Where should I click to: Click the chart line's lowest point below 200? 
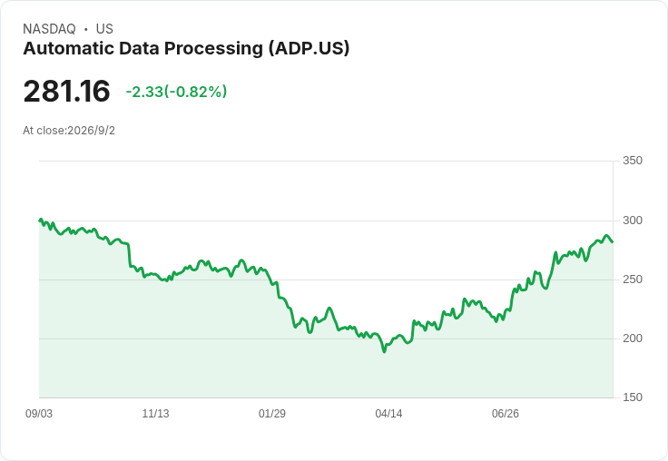[384, 351]
